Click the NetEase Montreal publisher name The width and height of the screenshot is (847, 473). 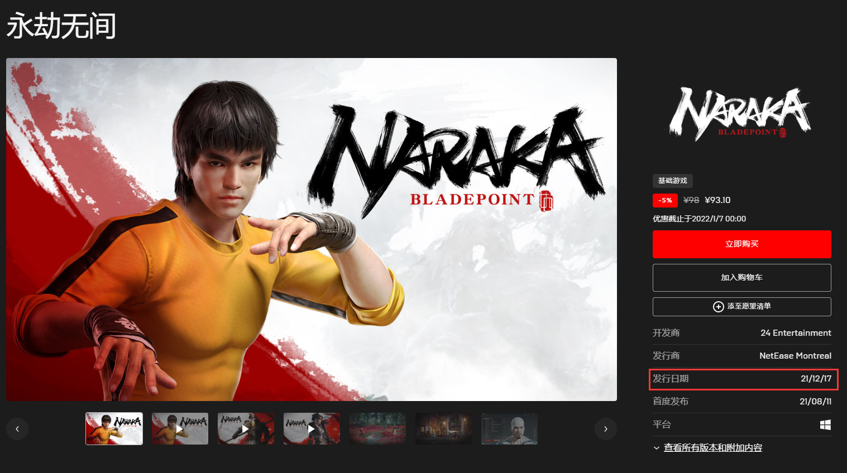coord(795,356)
